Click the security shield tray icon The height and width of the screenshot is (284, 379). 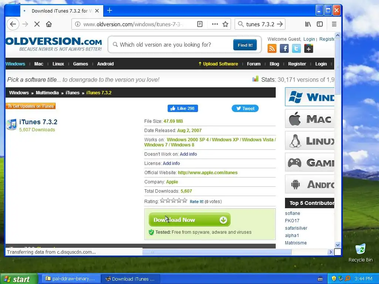334,279
